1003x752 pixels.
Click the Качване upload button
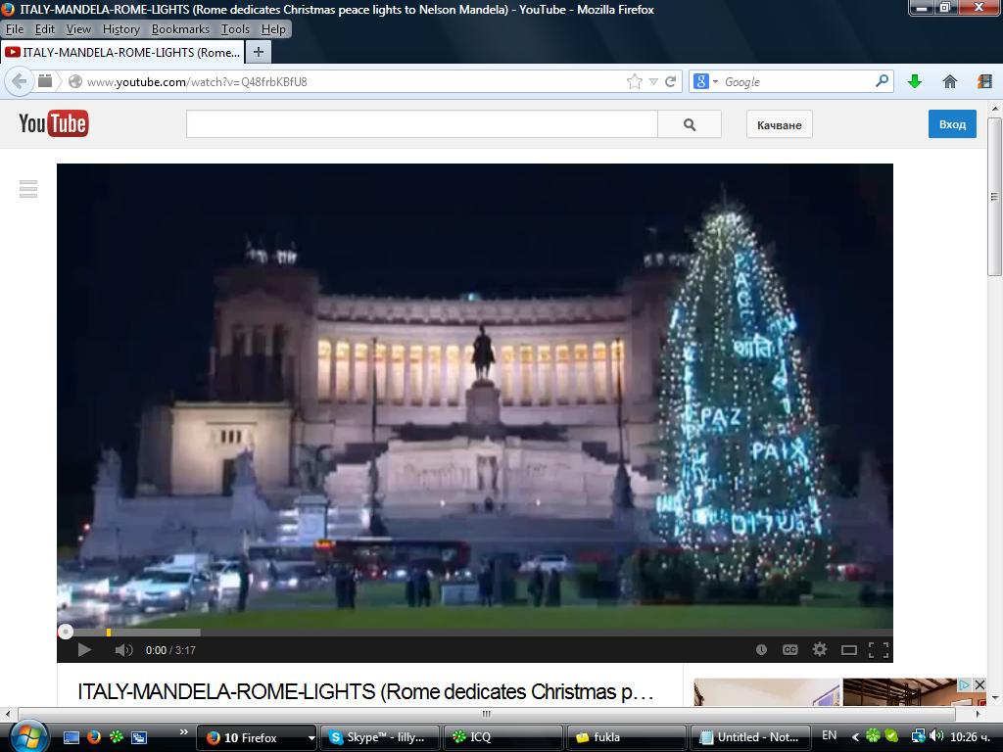click(x=780, y=124)
